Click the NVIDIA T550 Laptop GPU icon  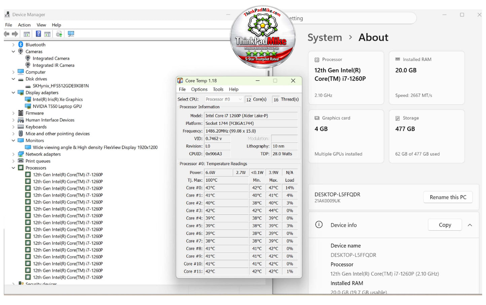[x=28, y=106]
